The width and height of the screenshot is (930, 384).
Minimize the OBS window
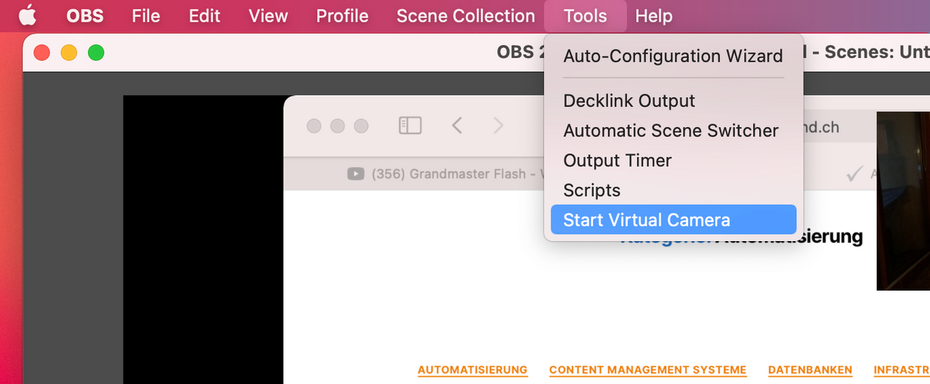(x=69, y=52)
